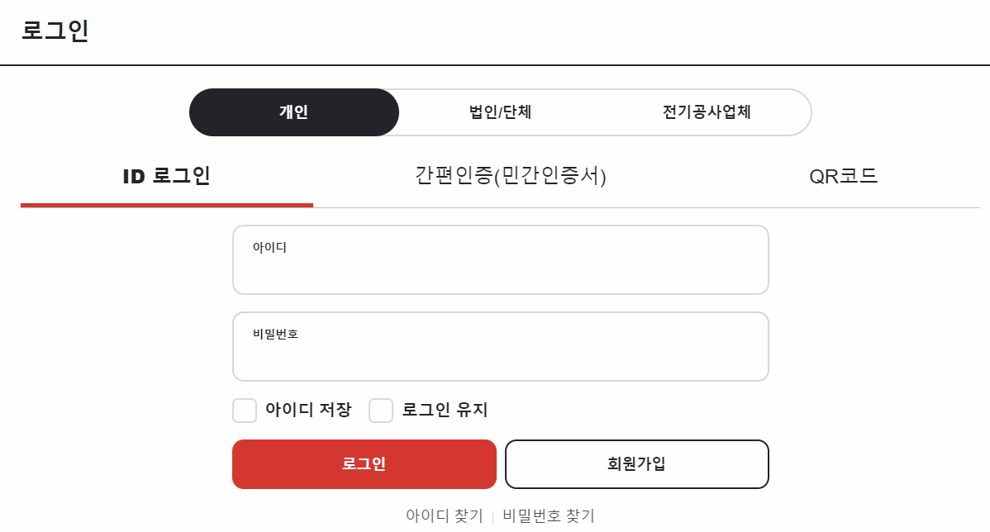Click the 비밀번호 password field
Viewport: 990px width, 532px height.
[500, 346]
